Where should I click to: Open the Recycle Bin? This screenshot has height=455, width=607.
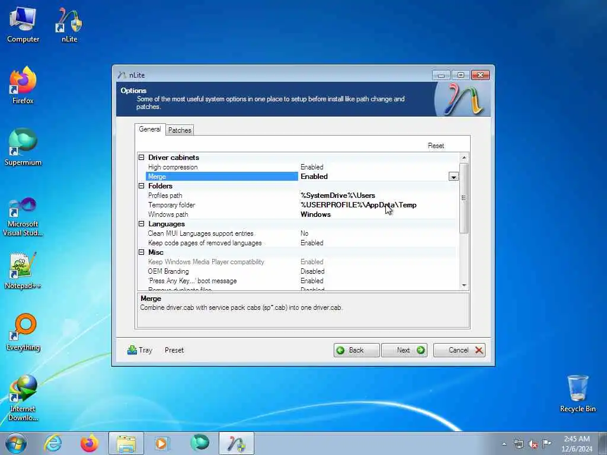577,393
